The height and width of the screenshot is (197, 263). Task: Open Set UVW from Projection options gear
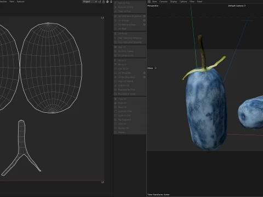pyautogui.click(x=144, y=16)
